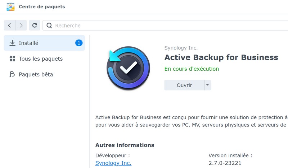The width and height of the screenshot is (288, 168).
Task: Expand the dropdown arrow next to Ouvrir
Action: point(207,85)
